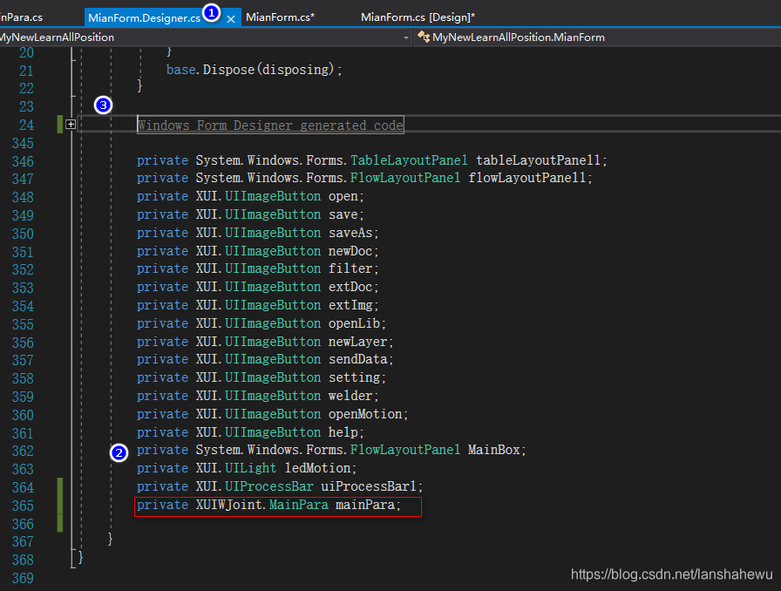Click the 'filter' field name
The height and width of the screenshot is (591, 781).
350,268
